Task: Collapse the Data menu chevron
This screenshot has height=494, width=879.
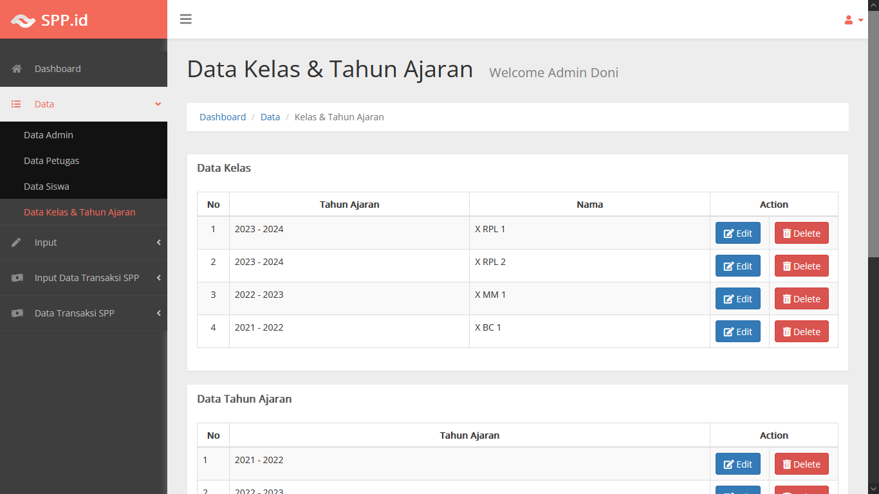Action: 158,104
